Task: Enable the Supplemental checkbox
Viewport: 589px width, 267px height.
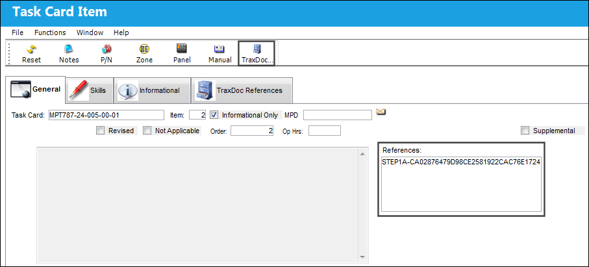Action: [525, 131]
